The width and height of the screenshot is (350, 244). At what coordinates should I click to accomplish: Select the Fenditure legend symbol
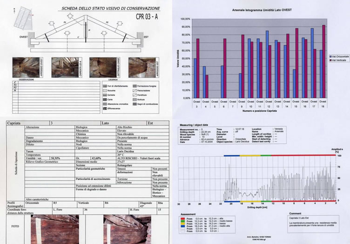coord(135,95)
